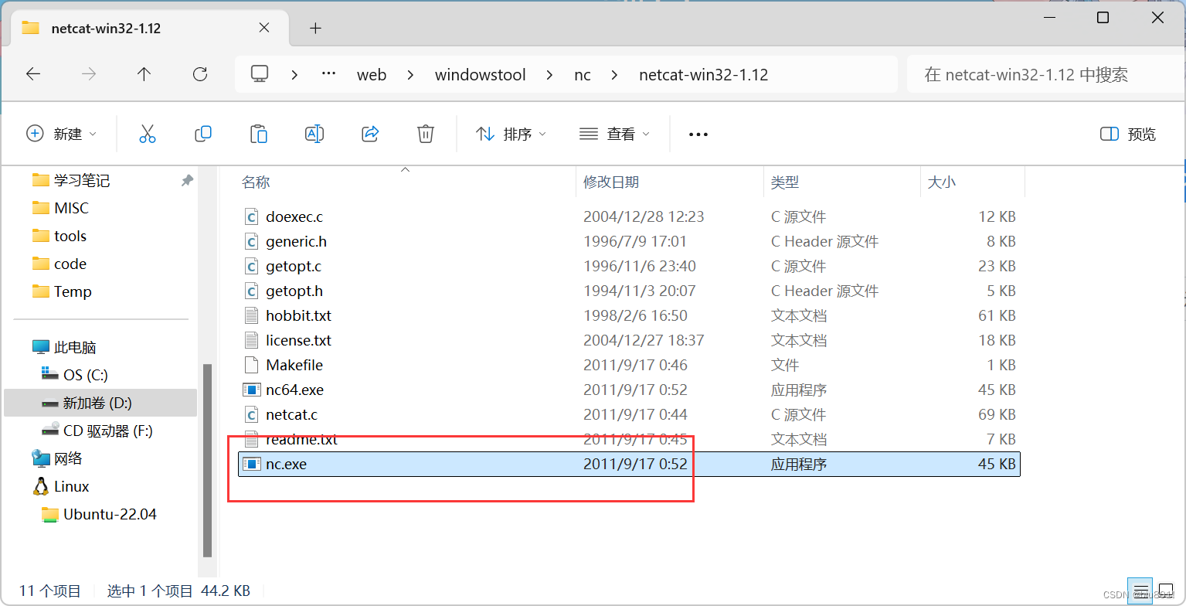
Task: Open the 查看 view options dropdown
Action: (615, 134)
